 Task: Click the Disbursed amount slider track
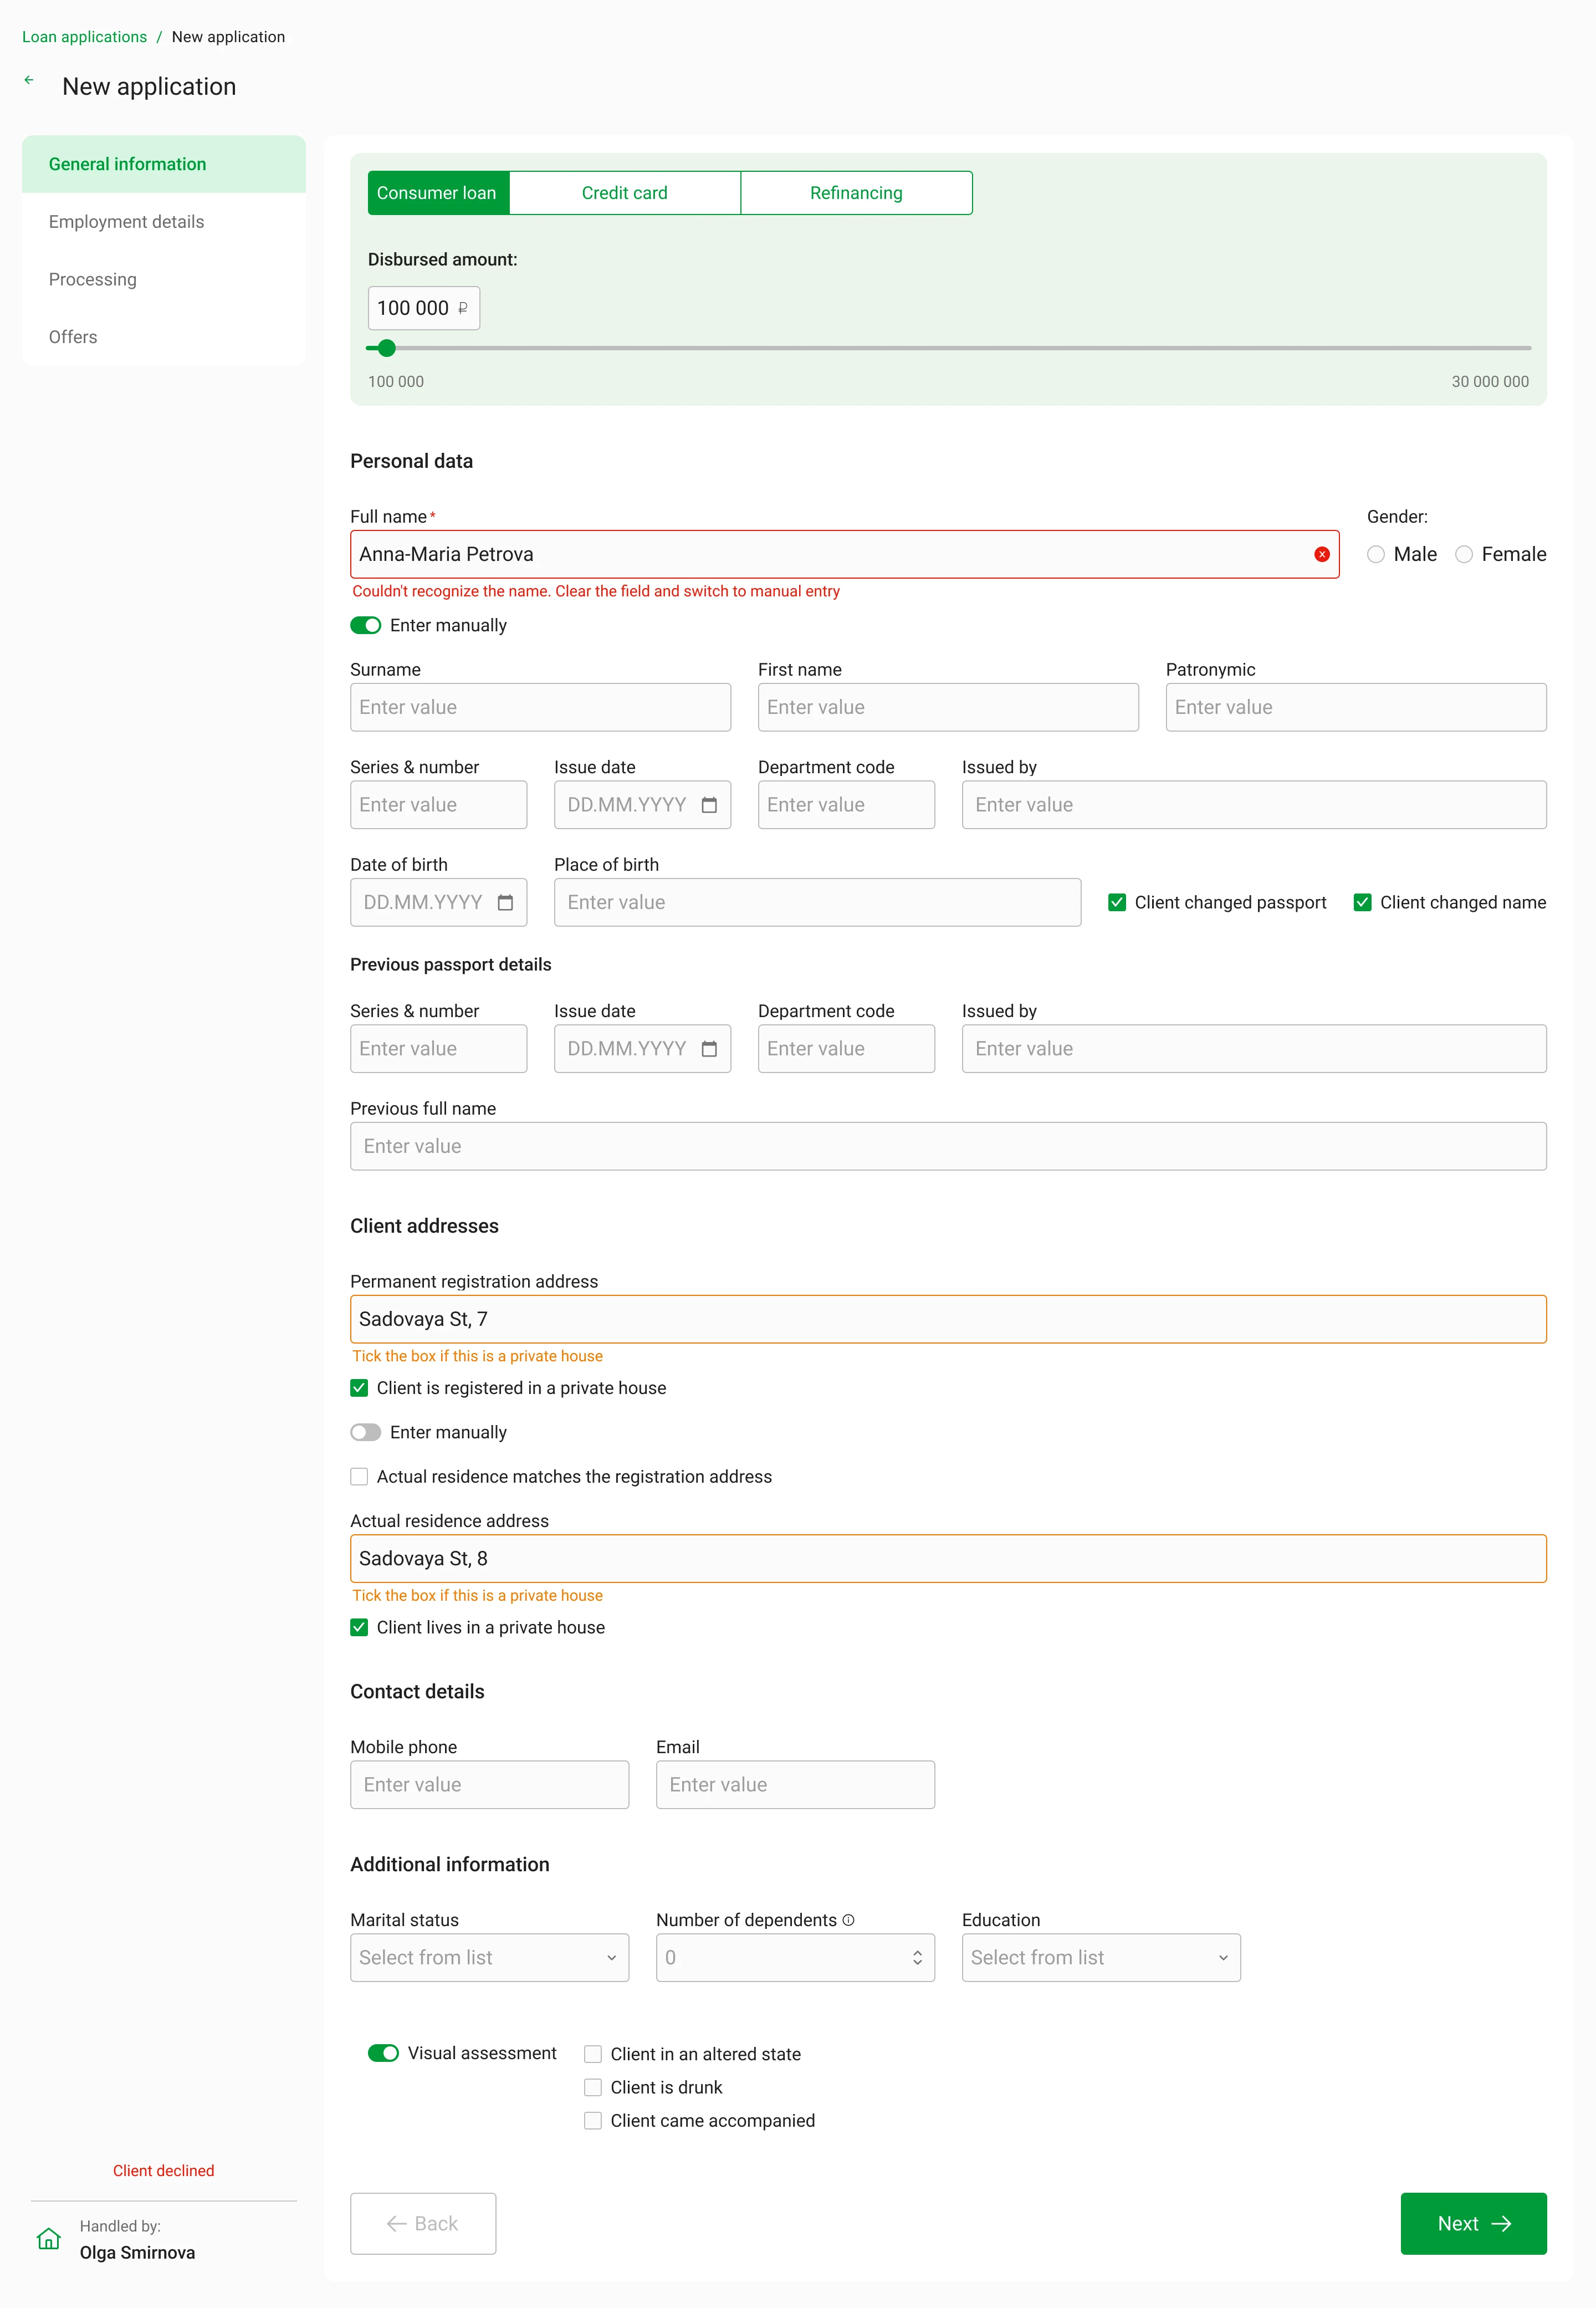click(x=949, y=348)
